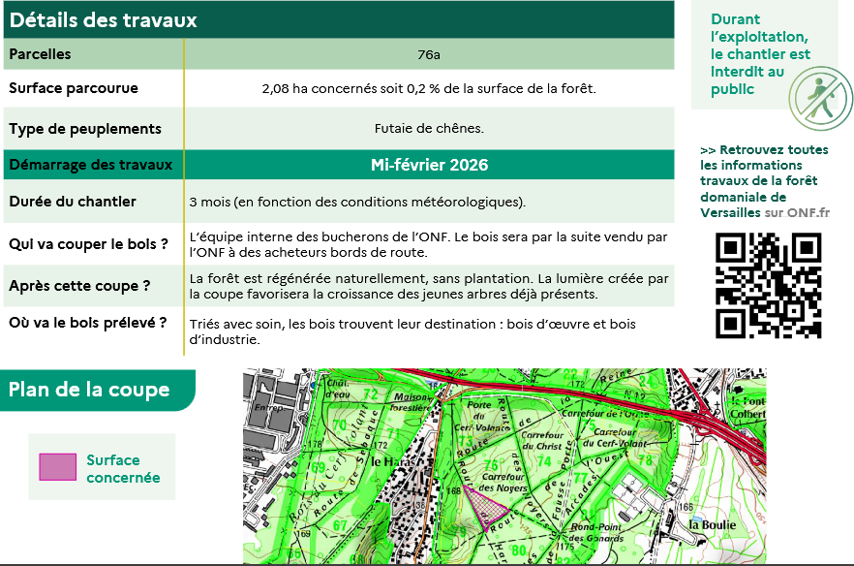Screen dimensions: 854x566
Task: Click the no-pedestrian prohibition icon
Action: [x=821, y=96]
